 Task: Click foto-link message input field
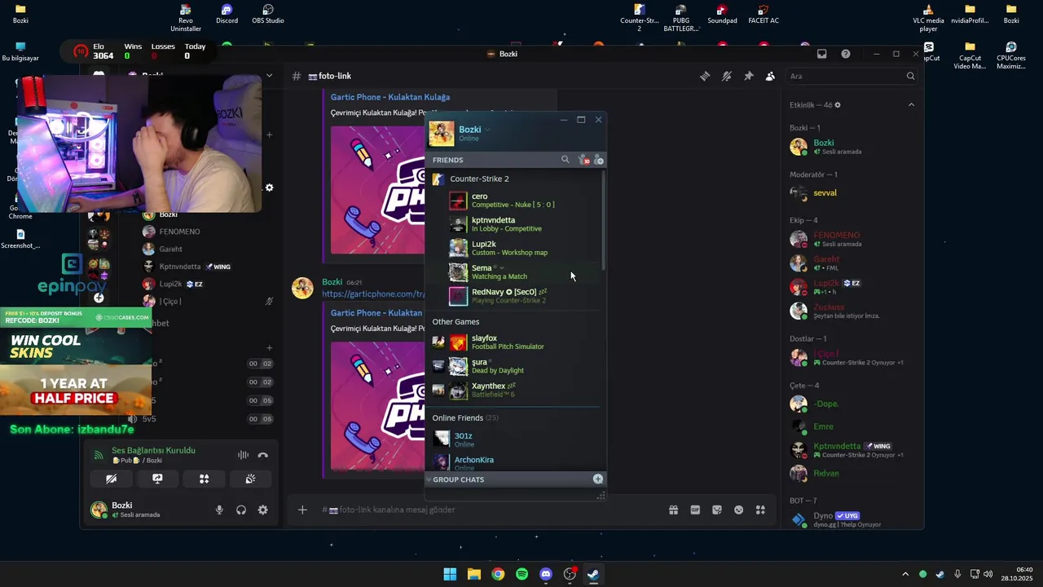point(489,510)
